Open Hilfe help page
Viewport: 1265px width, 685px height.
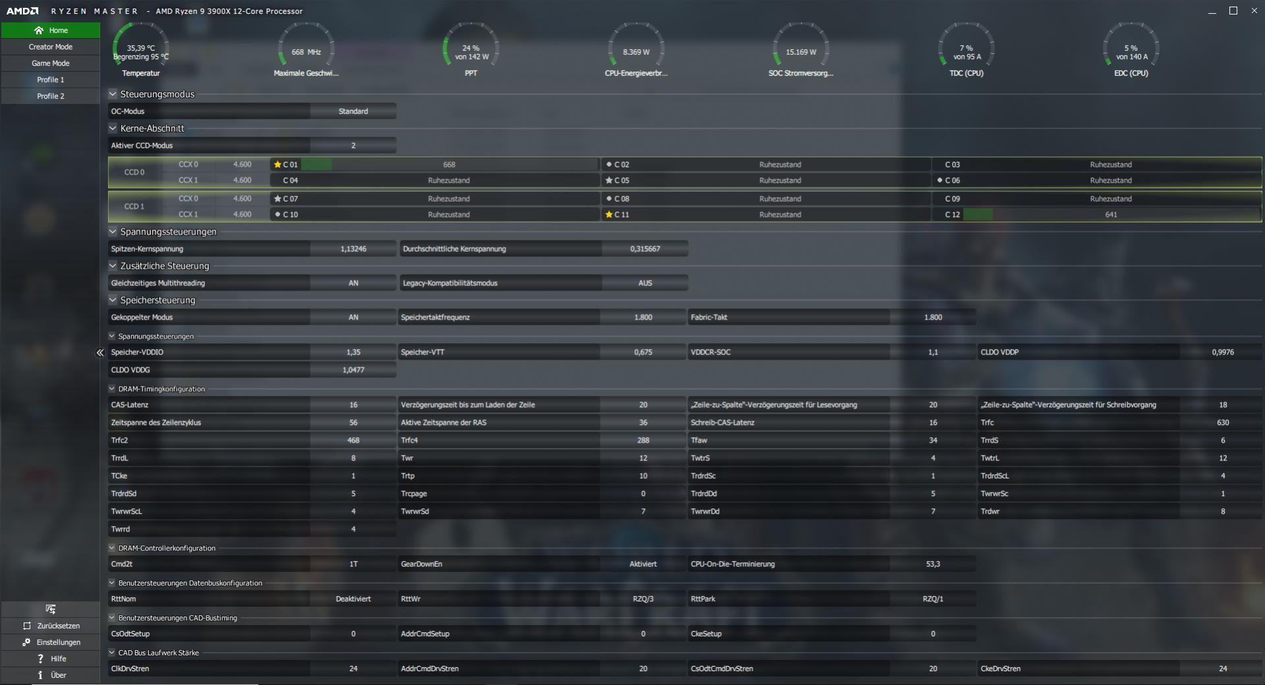coord(51,659)
